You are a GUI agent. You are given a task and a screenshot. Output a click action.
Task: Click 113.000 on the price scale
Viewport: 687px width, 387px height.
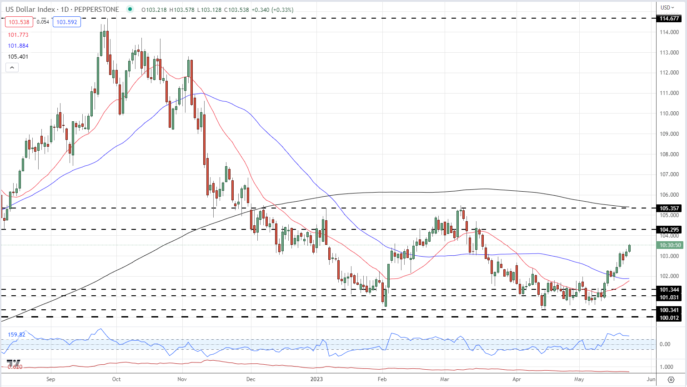[669, 53]
